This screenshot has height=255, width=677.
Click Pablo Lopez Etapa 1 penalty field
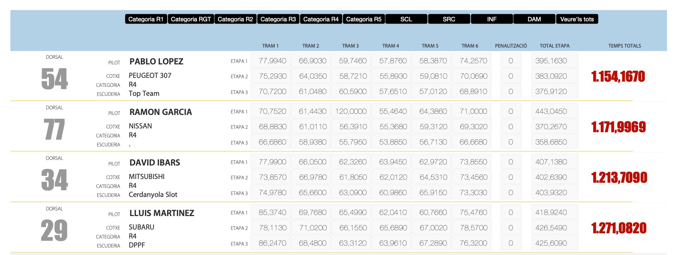tap(511, 61)
